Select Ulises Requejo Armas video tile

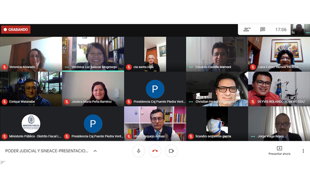click(x=155, y=124)
